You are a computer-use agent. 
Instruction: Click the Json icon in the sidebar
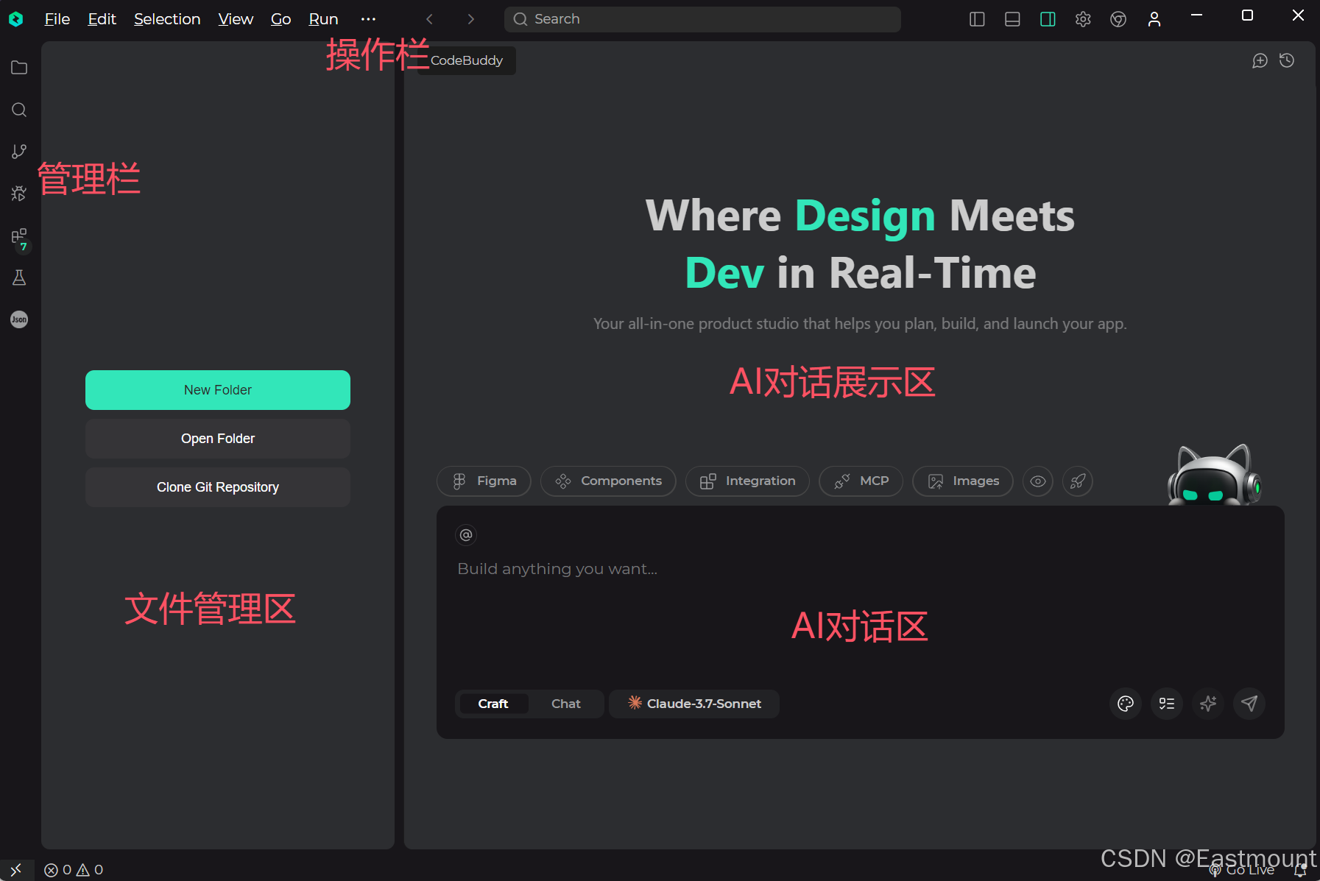pyautogui.click(x=18, y=319)
